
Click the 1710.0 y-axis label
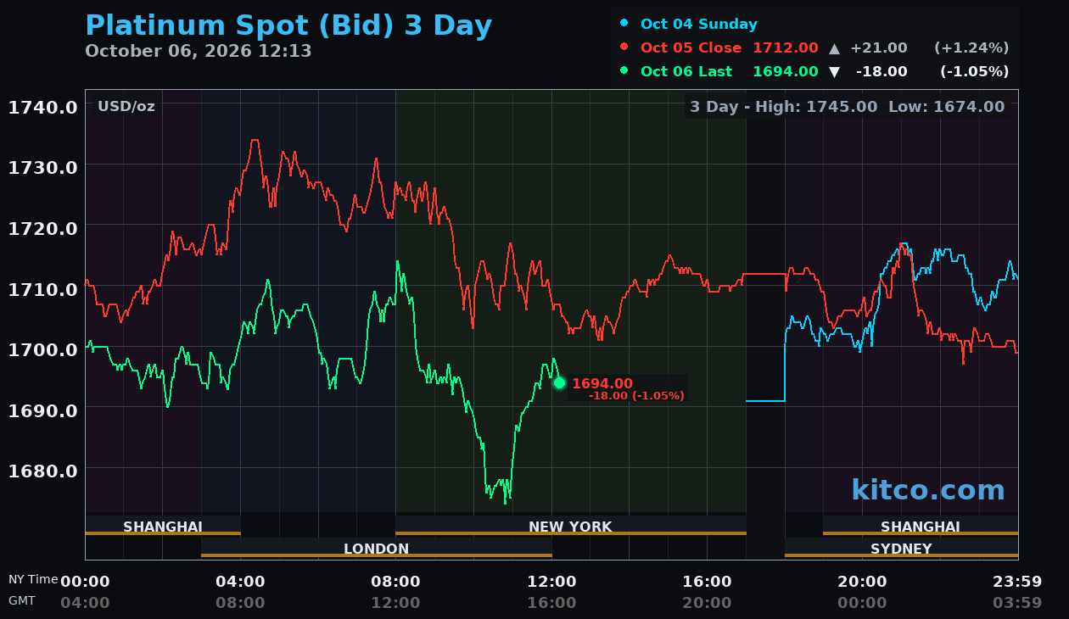43,288
